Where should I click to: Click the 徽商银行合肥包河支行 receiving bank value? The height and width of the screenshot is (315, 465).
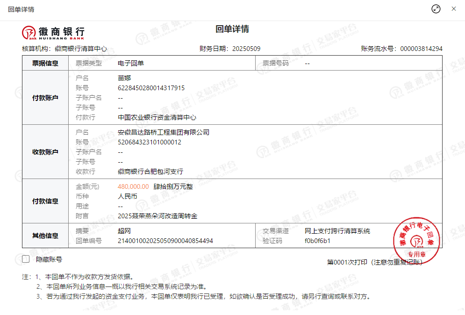[x=150, y=172]
